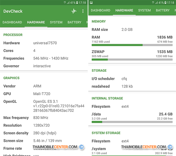Viewport: 176px width, 156px height.
Task: Tap the GRAPHICS section header
Action: click(11, 78)
